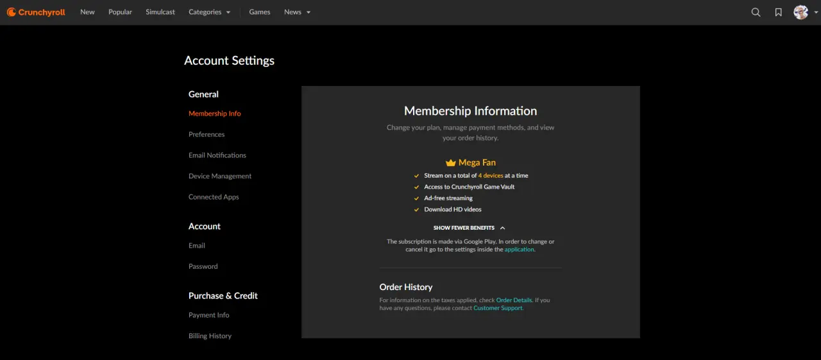Viewport: 821px width, 360px height.
Task: Click the 'Ad-free streaming' benefit text
Action: [448, 198]
